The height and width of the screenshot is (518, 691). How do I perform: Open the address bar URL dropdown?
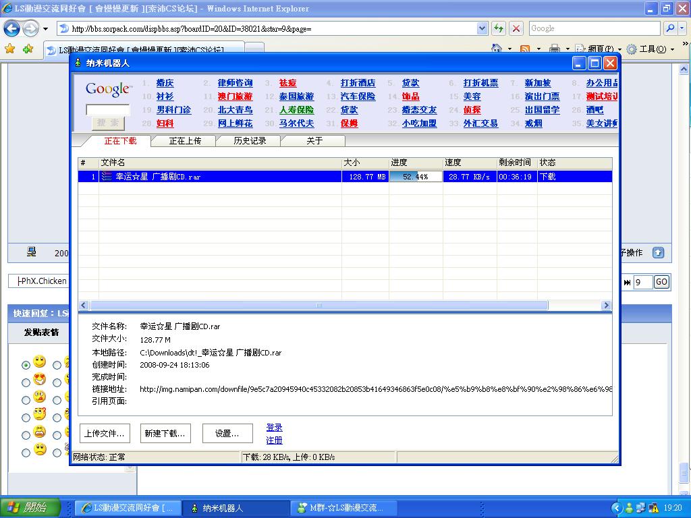click(482, 28)
